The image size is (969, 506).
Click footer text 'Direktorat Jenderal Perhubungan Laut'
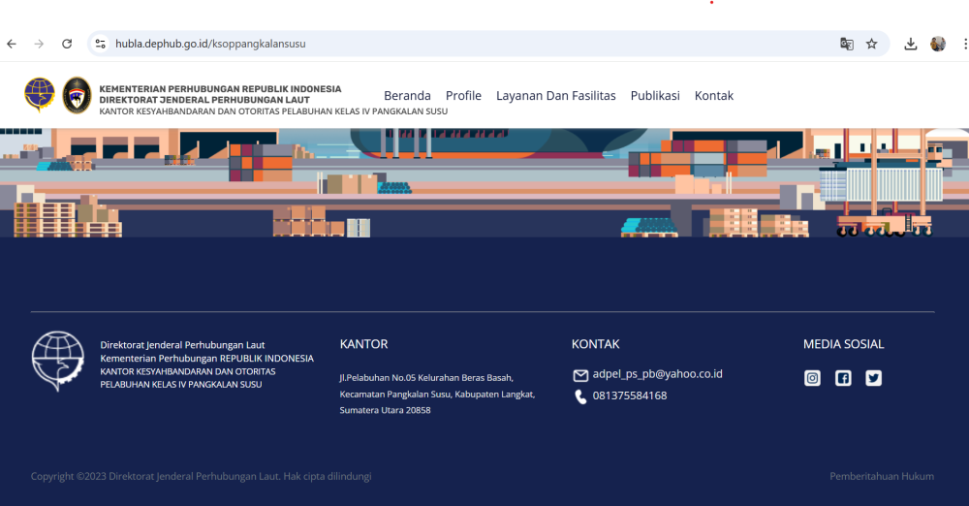(182, 345)
